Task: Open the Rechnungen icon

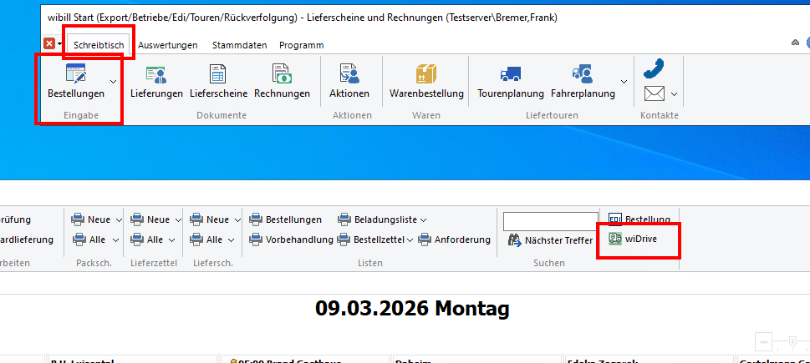Action: pyautogui.click(x=282, y=75)
